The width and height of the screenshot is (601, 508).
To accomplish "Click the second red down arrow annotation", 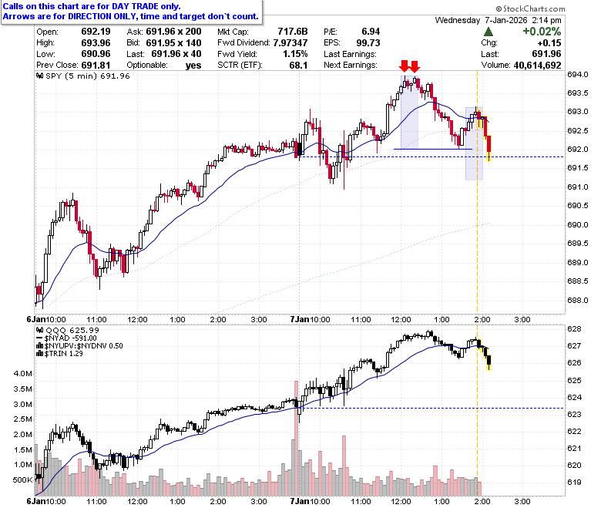I will pos(415,66).
